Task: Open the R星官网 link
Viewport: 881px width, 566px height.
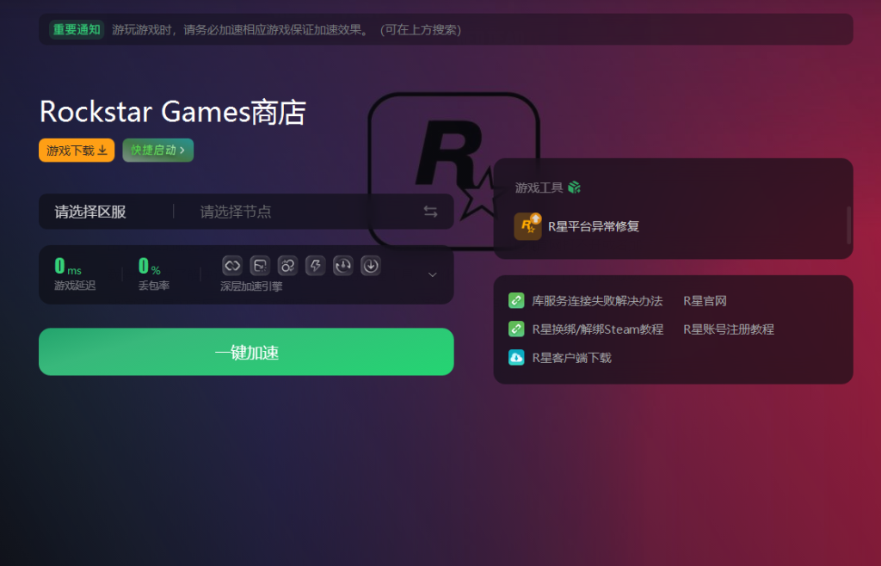Action: (x=705, y=301)
